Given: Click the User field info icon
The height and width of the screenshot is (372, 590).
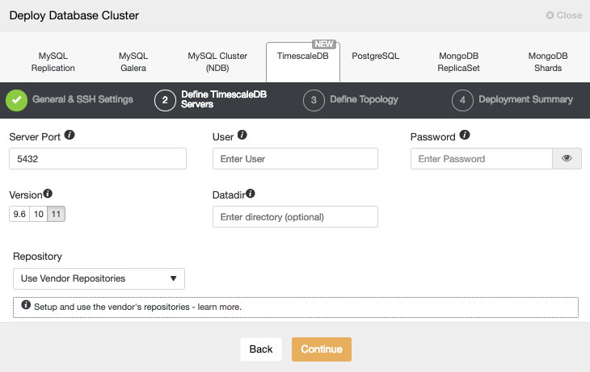Looking at the screenshot, I should coord(242,135).
